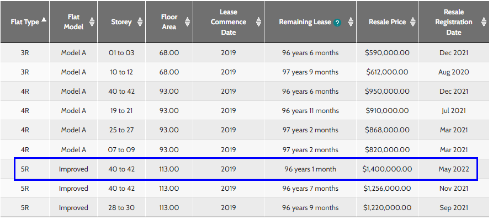The width and height of the screenshot is (493, 220).
Task: Select the highlighted $1,400,000.00 price cell
Action: point(387,169)
